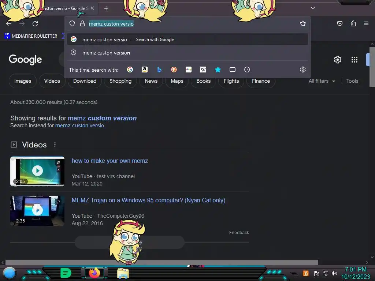Open search settings gear in dropdown
Image resolution: width=375 pixels, height=281 pixels.
point(303,70)
